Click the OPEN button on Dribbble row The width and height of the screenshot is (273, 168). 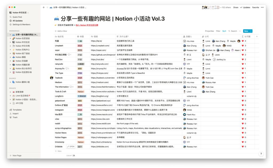tap(71, 147)
